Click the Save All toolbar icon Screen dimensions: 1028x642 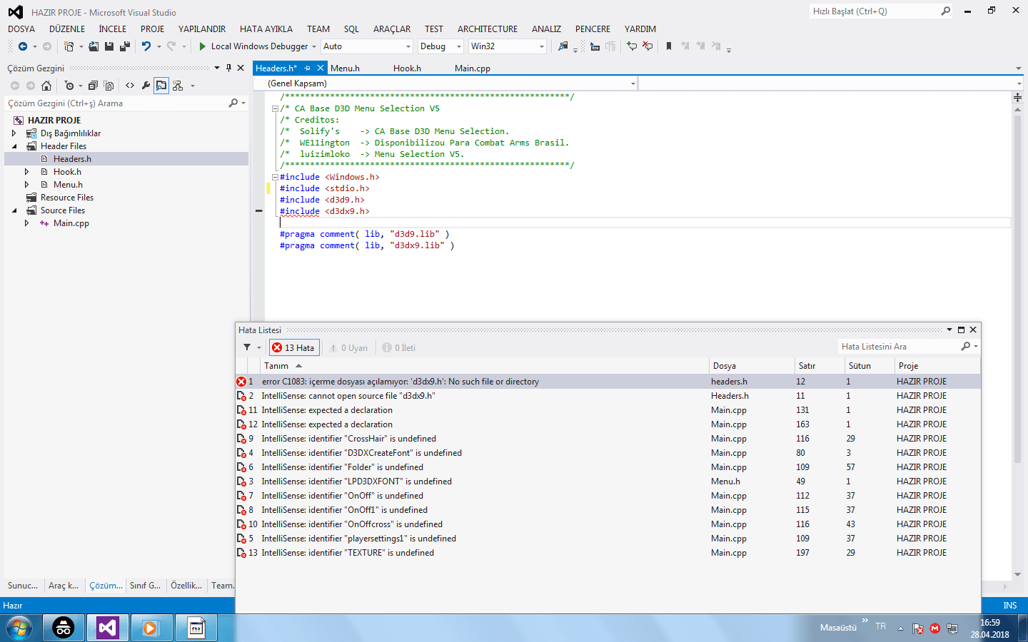point(124,46)
